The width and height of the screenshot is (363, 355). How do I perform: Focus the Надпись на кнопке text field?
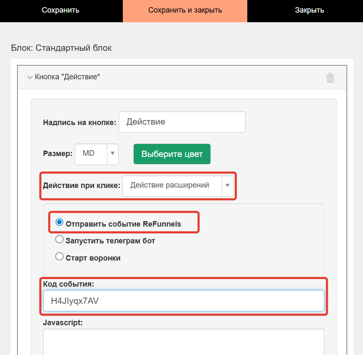pos(182,122)
